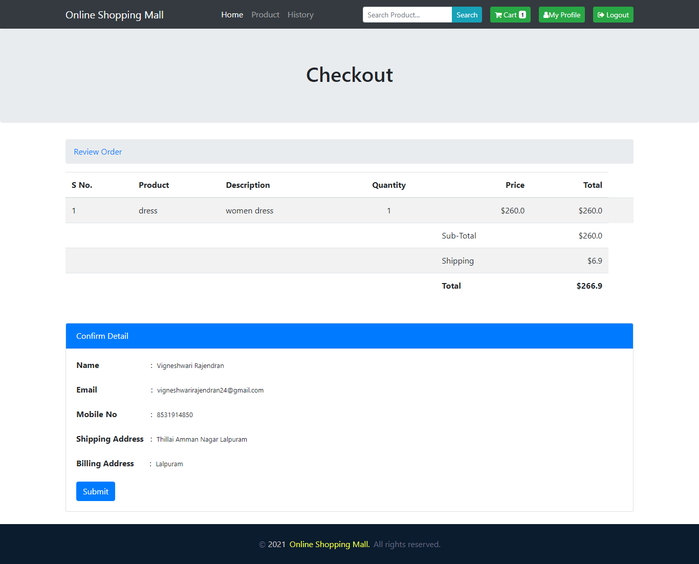Click the Name field label
Image resolution: width=699 pixels, height=564 pixels.
[88, 365]
